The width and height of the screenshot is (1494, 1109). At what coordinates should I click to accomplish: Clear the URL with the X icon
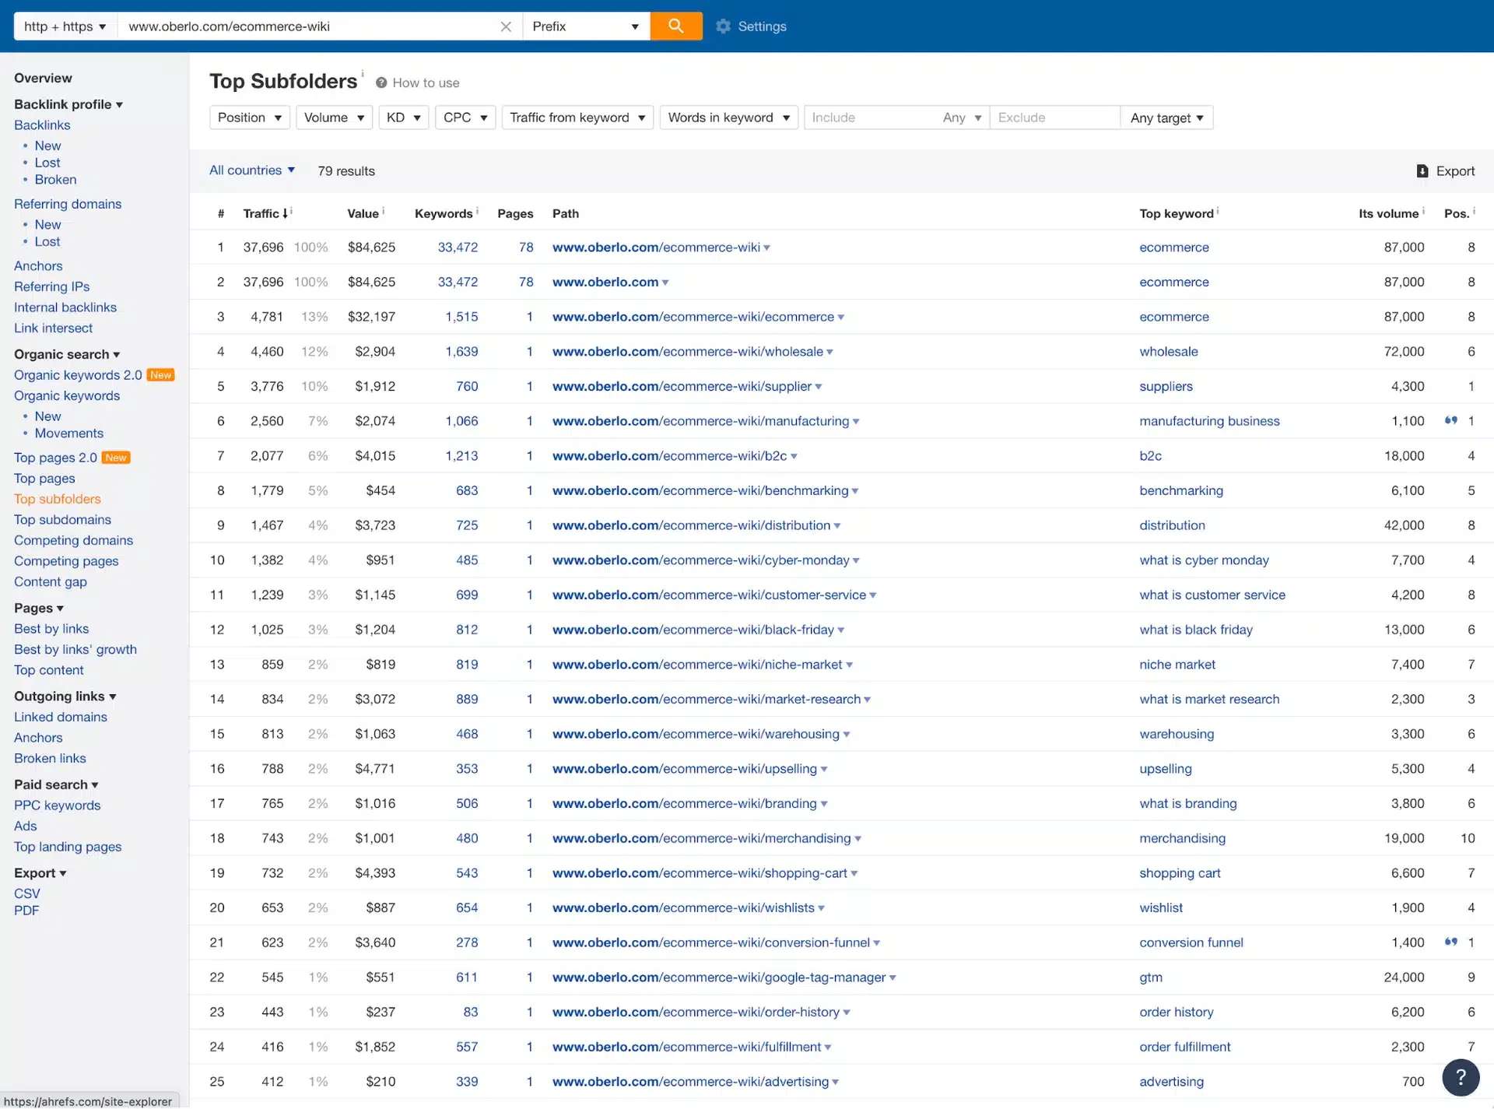[506, 26]
